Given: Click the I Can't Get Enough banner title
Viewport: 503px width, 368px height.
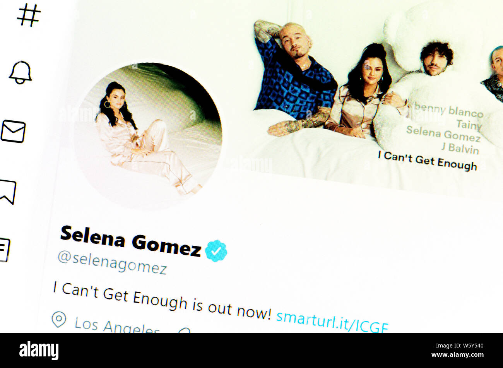Looking at the screenshot, I should point(428,161).
